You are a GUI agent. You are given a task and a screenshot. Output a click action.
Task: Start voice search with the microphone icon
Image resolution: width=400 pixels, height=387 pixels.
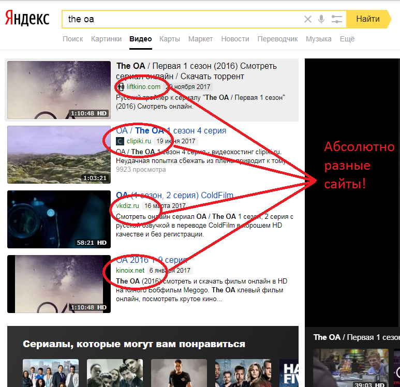click(x=321, y=19)
